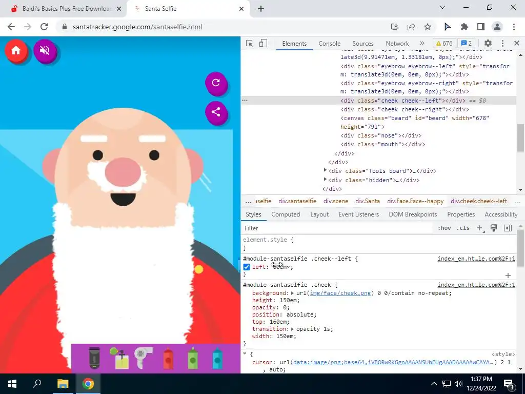The height and width of the screenshot is (394, 525).
Task: Open the Accessibility tab
Action: point(501,214)
